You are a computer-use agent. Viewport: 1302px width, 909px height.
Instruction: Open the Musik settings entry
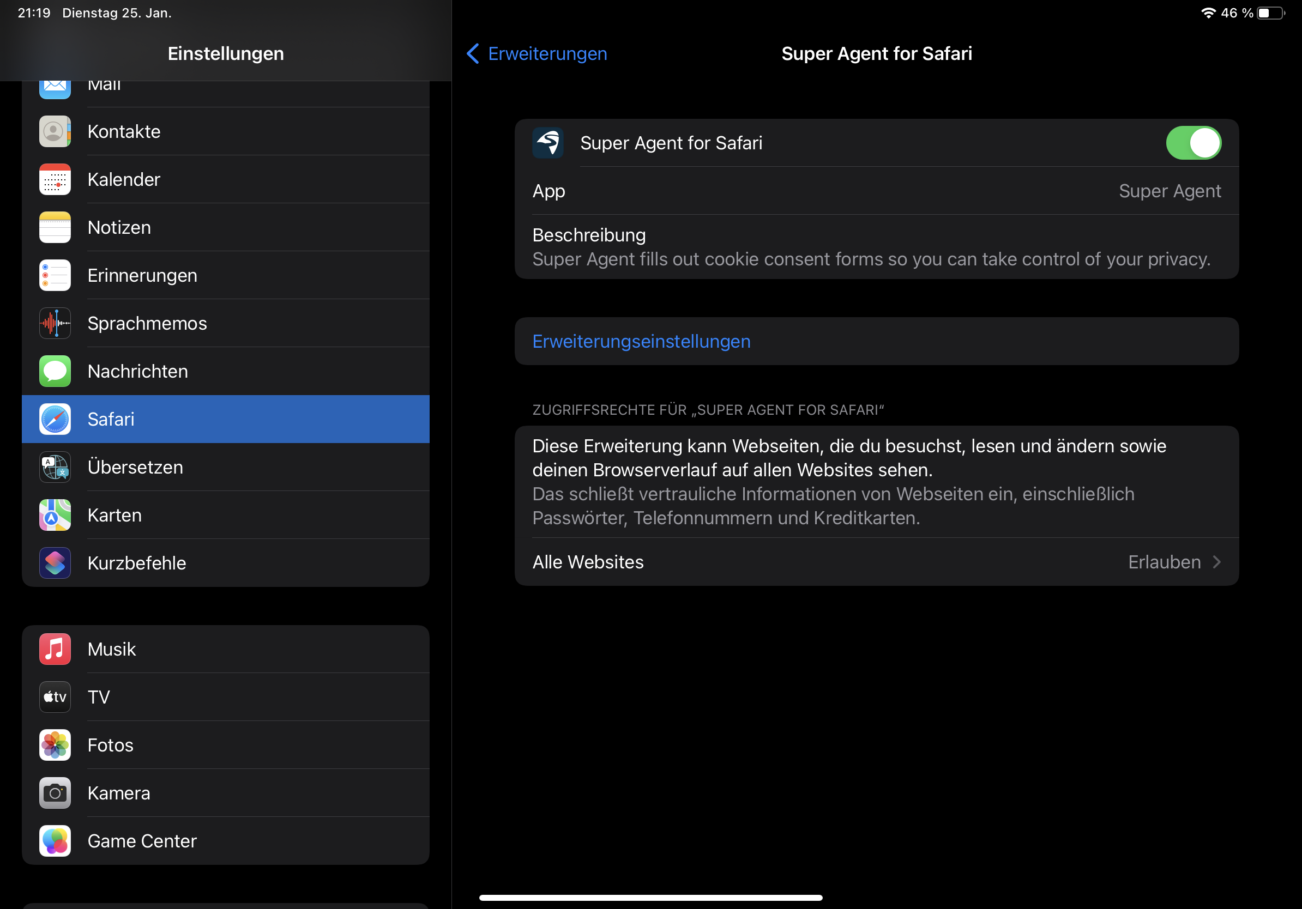(226, 649)
